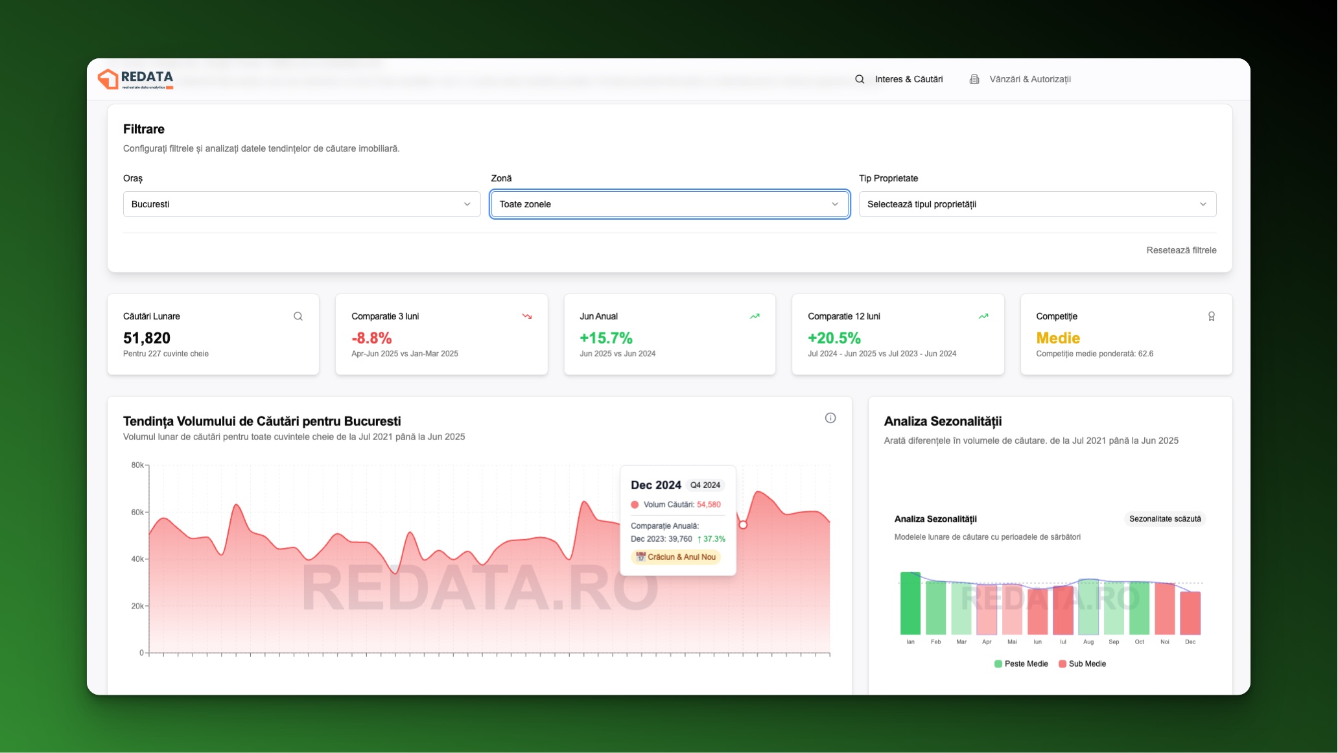
Task: Click the Sezonalitate scăzută badge
Action: 1165,518
